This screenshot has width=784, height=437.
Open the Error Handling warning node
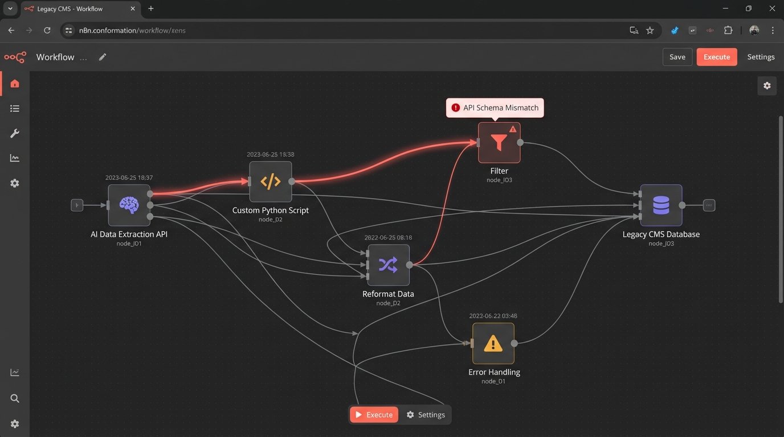pos(493,344)
